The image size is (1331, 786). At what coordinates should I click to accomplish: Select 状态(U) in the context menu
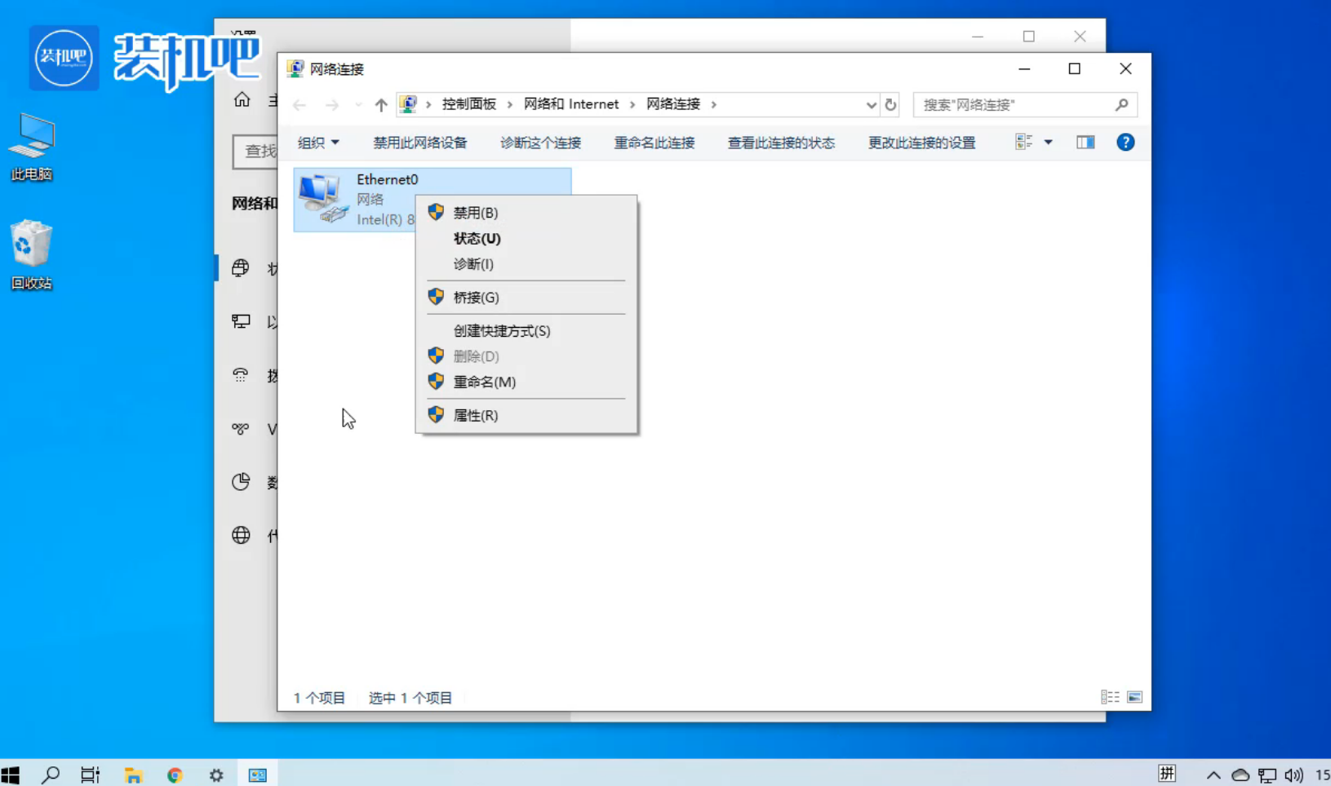[x=477, y=239]
